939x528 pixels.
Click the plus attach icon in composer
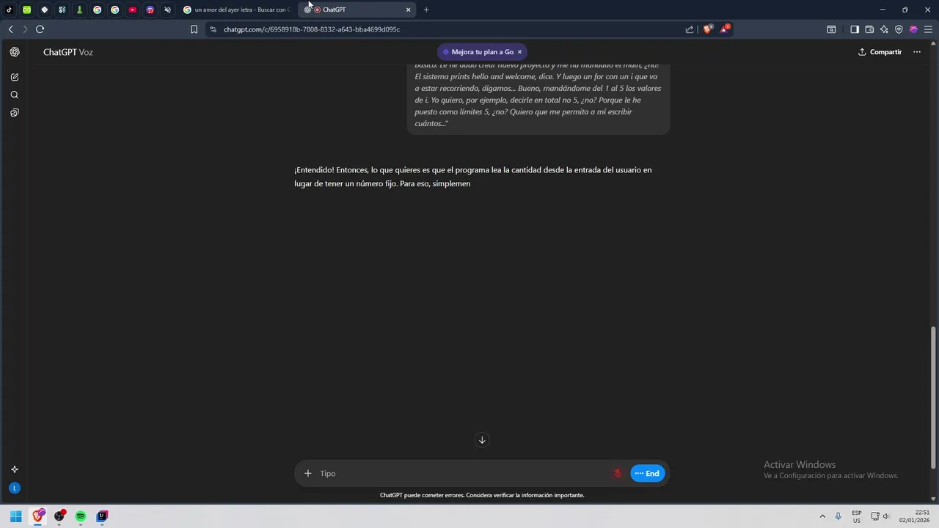[x=308, y=473]
